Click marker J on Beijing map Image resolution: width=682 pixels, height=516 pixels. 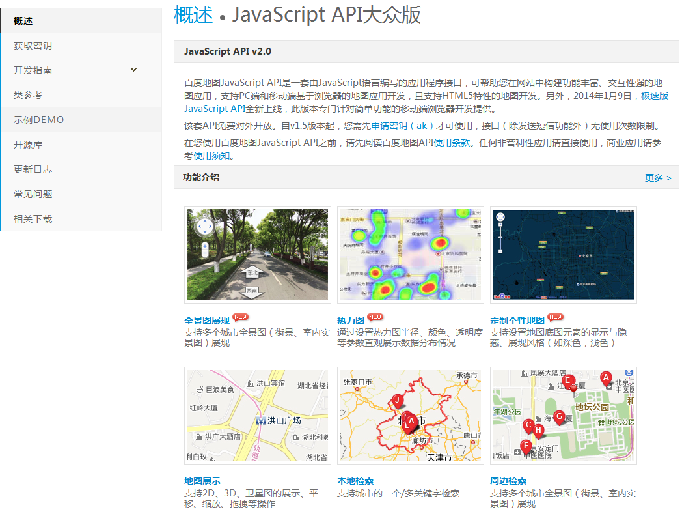397,401
